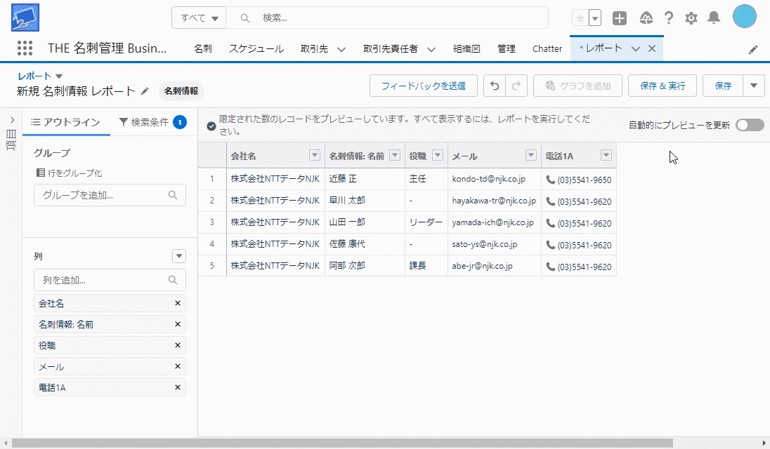
Task: Edit navigation items with the pencil icon
Action: pyautogui.click(x=753, y=50)
